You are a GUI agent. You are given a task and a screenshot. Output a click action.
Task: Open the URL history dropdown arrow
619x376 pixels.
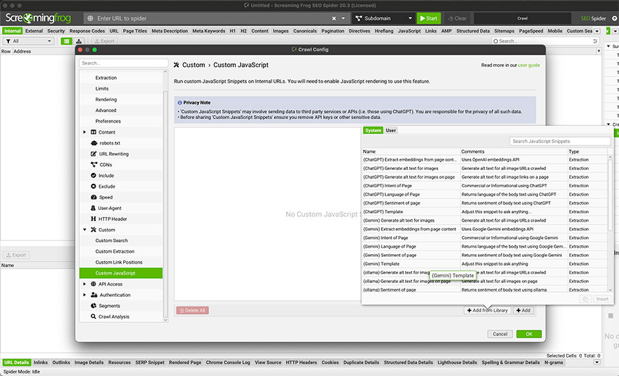343,18
